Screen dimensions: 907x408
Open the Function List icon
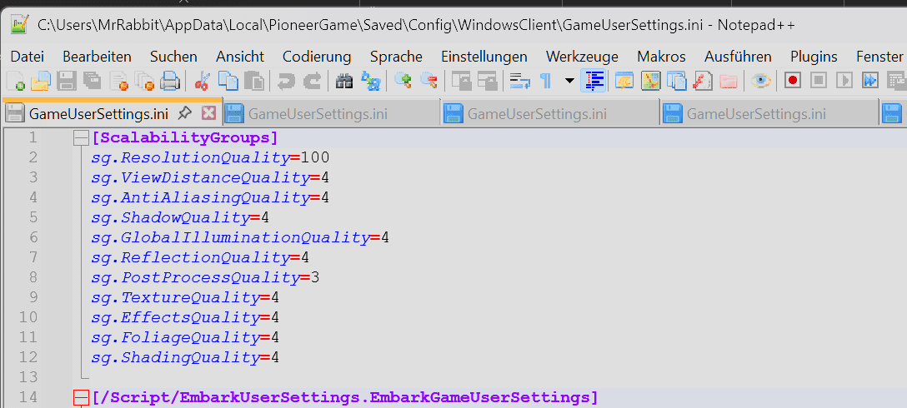[702, 81]
